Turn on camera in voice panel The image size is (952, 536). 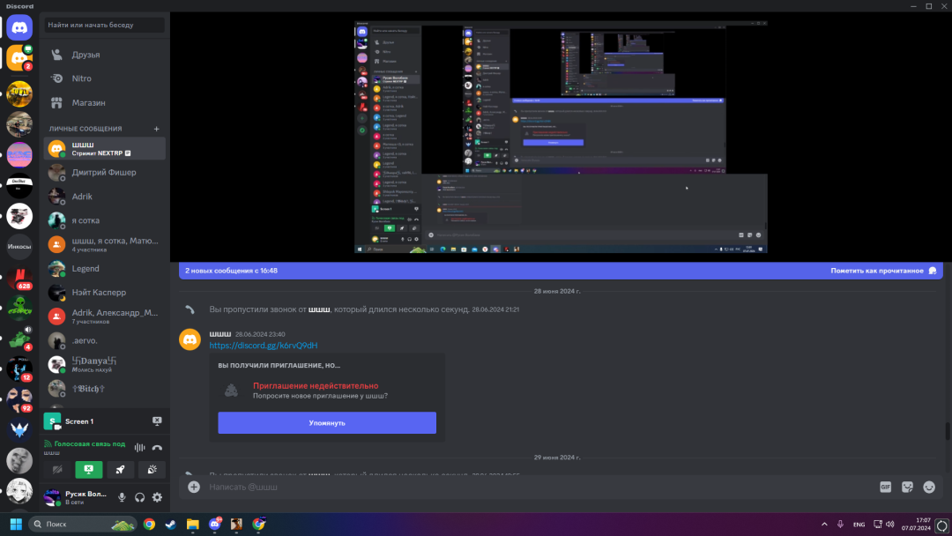[x=57, y=469]
